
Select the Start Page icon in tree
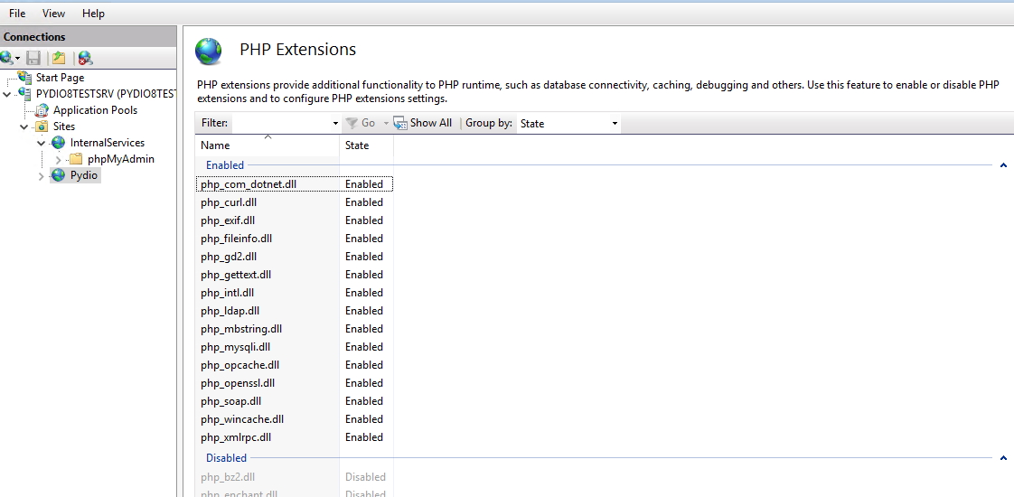tap(25, 78)
